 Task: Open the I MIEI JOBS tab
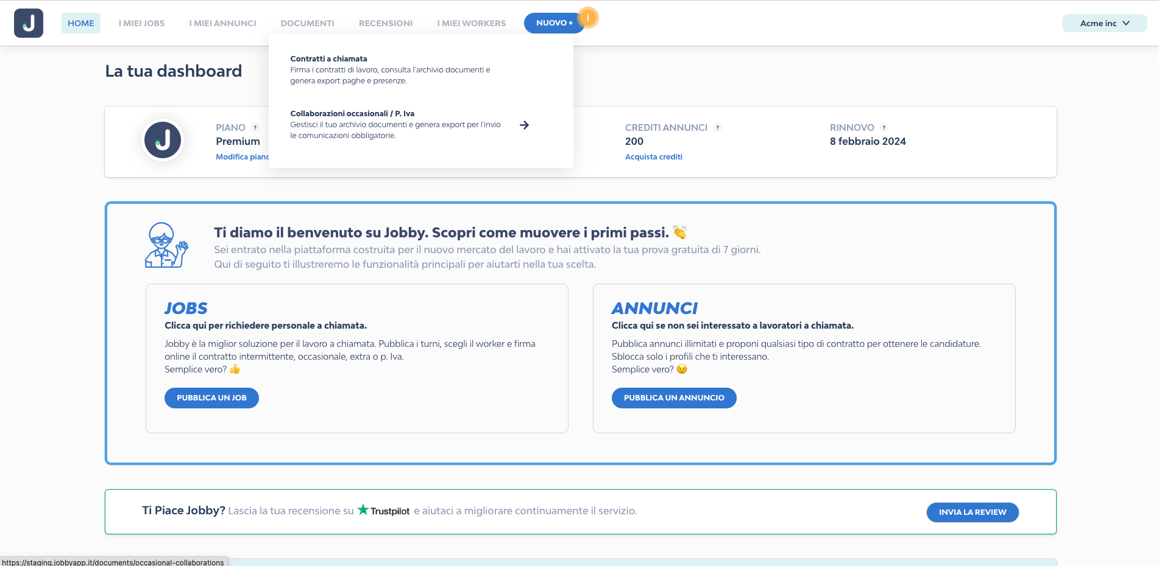pyautogui.click(x=142, y=23)
